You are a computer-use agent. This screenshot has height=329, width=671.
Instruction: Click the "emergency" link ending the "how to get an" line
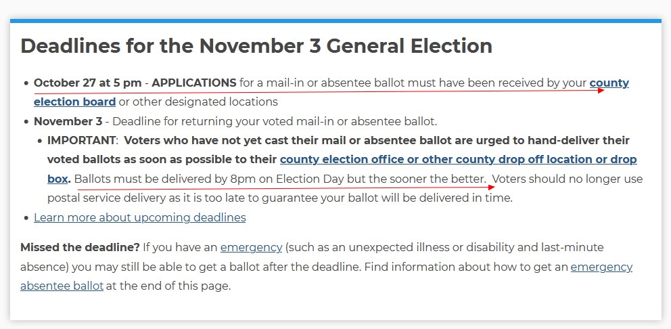tap(601, 267)
